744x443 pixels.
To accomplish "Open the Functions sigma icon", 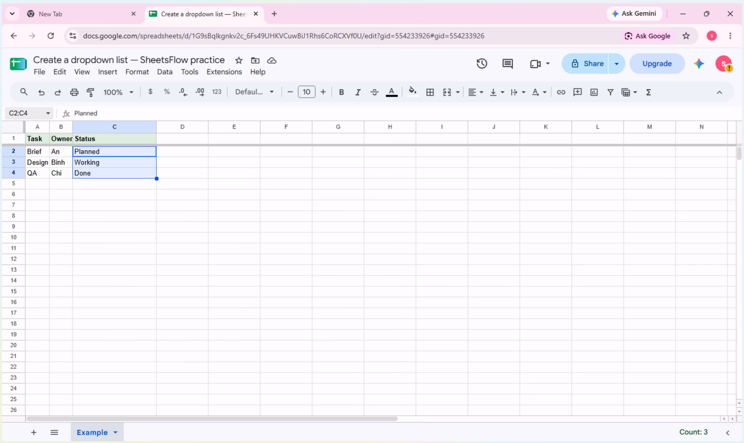I will point(649,92).
